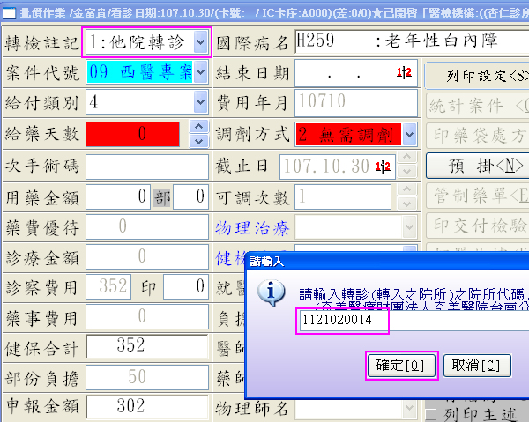Decrease 給藥天數 with the down spinner arrow
The image size is (529, 422).
(x=198, y=141)
